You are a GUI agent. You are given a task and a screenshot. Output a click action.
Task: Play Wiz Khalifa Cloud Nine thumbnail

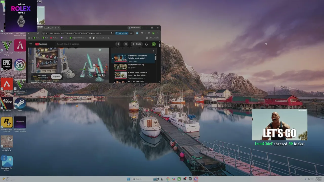pyautogui.click(x=120, y=58)
